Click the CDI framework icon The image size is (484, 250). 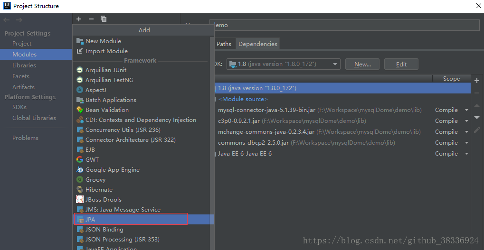80,120
